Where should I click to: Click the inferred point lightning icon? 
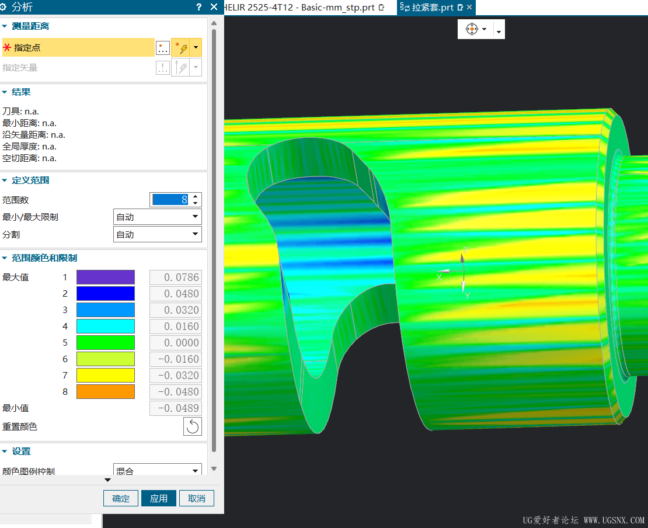point(181,48)
